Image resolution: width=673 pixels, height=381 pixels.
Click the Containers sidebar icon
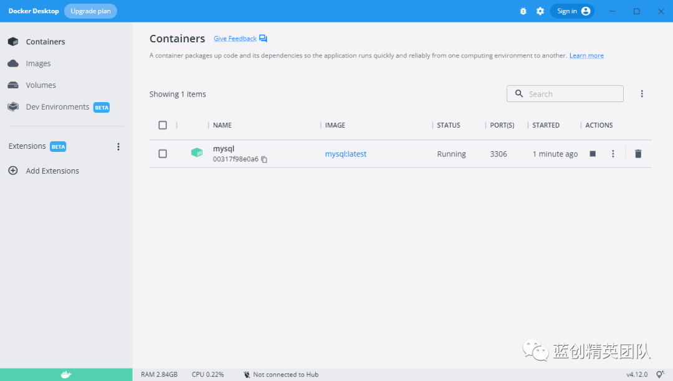point(13,42)
